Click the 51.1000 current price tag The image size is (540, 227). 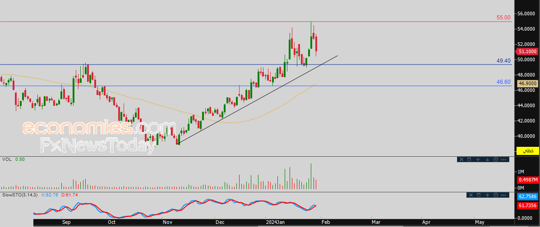click(527, 52)
